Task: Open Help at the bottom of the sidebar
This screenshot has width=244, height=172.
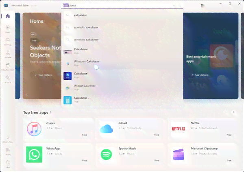Action: pos(8,164)
